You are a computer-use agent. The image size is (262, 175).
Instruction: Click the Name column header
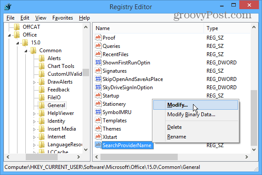[x=148, y=28]
